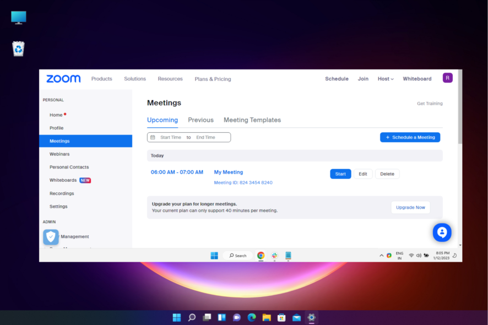Viewport: 488px width, 325px height.
Task: Open the Chat app on outer taskbar
Action: click(236, 317)
